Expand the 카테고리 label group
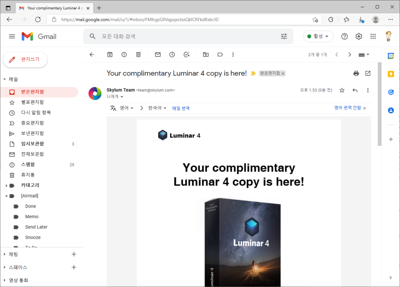This screenshot has height=287, width=400. pyautogui.click(x=6, y=186)
